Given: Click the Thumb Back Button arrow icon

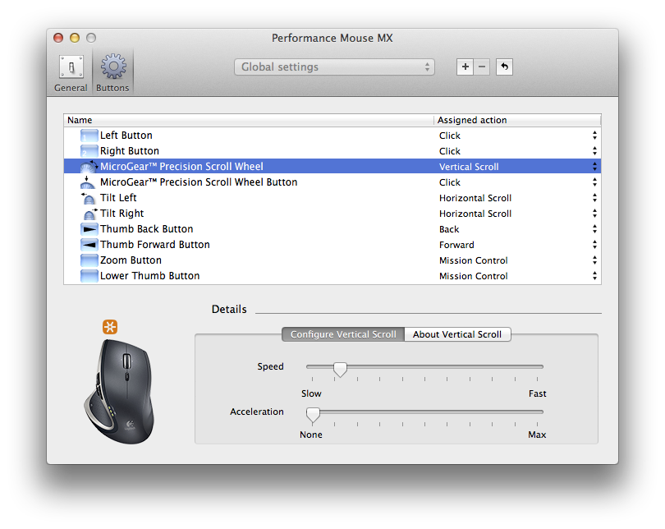Looking at the screenshot, I should (89, 229).
